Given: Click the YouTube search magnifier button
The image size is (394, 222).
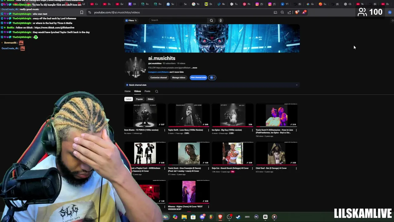Looking at the screenshot, I should tap(211, 20).
